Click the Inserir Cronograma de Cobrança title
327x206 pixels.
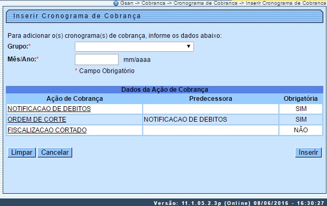(77, 16)
